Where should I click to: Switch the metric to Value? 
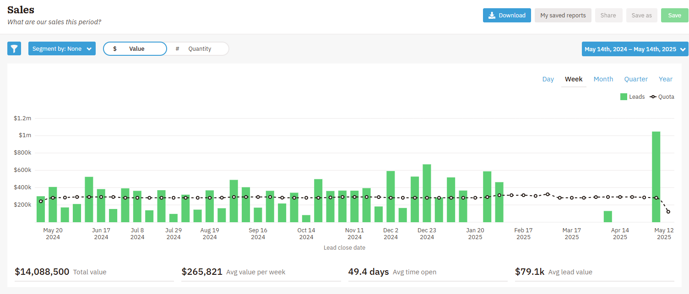click(136, 48)
